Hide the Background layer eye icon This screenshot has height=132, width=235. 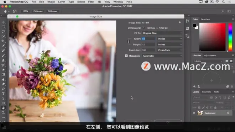[x=194, y=113]
